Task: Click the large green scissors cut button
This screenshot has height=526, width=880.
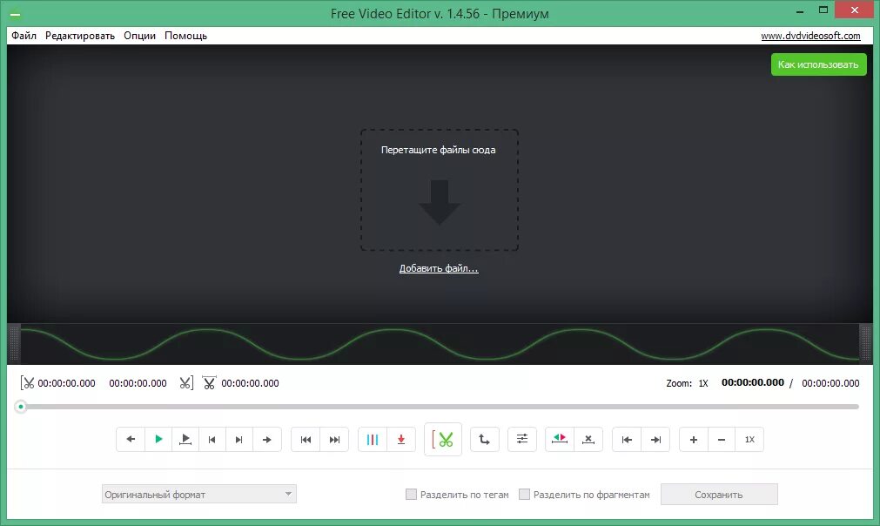Action: (x=443, y=440)
